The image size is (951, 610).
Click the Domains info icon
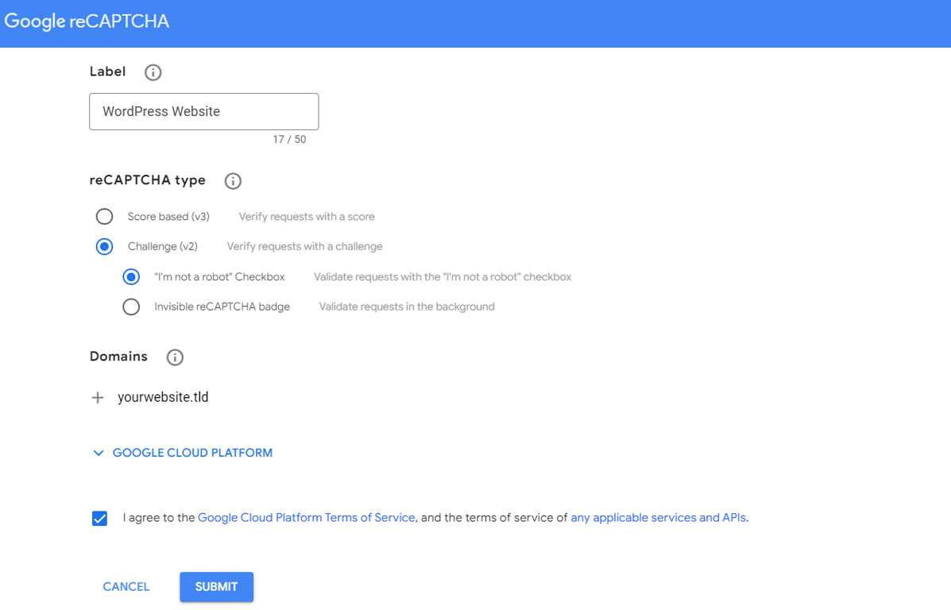coord(174,357)
